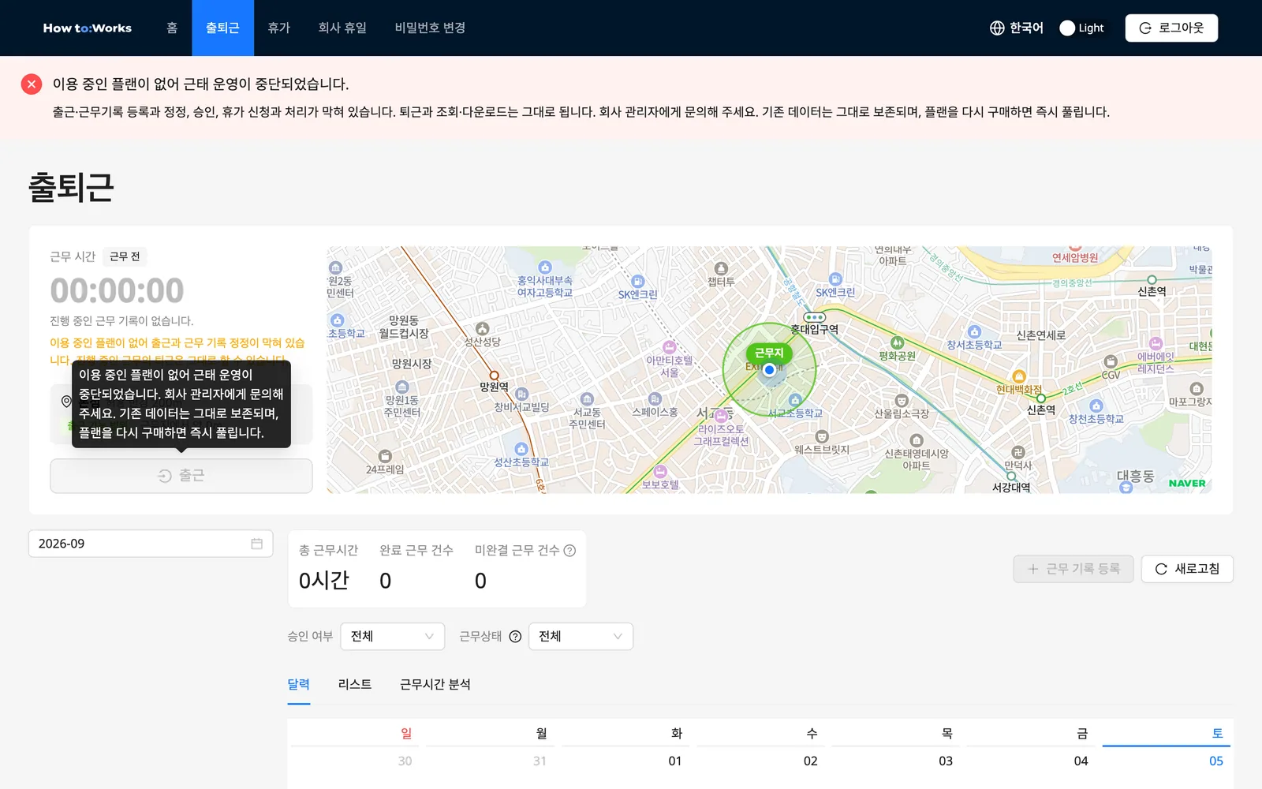
Task: Open the 홈 menu item
Action: (172, 28)
